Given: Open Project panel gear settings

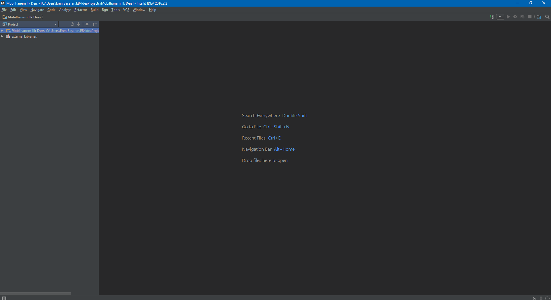Looking at the screenshot, I should coord(88,24).
